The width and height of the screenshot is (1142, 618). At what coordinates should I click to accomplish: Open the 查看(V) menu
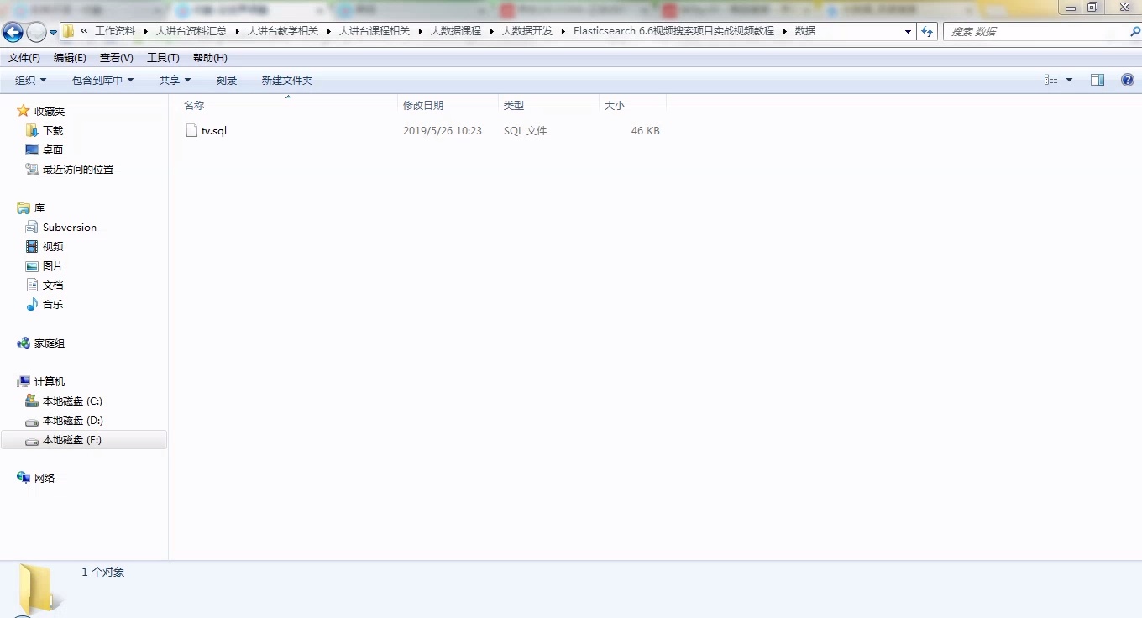click(117, 57)
